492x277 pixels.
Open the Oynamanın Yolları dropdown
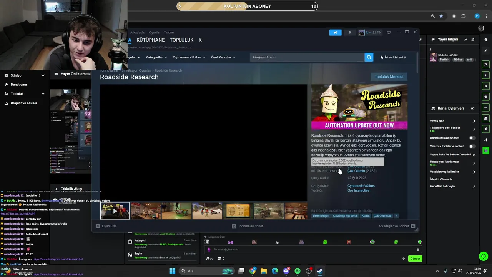(x=189, y=57)
